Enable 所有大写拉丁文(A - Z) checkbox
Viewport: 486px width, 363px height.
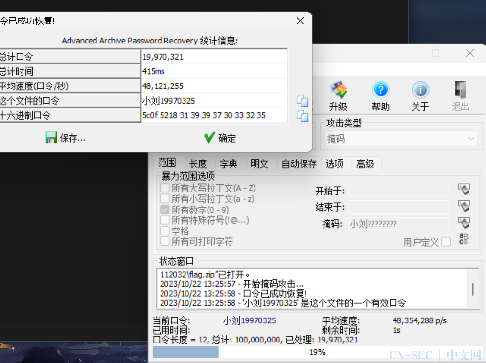click(x=165, y=188)
